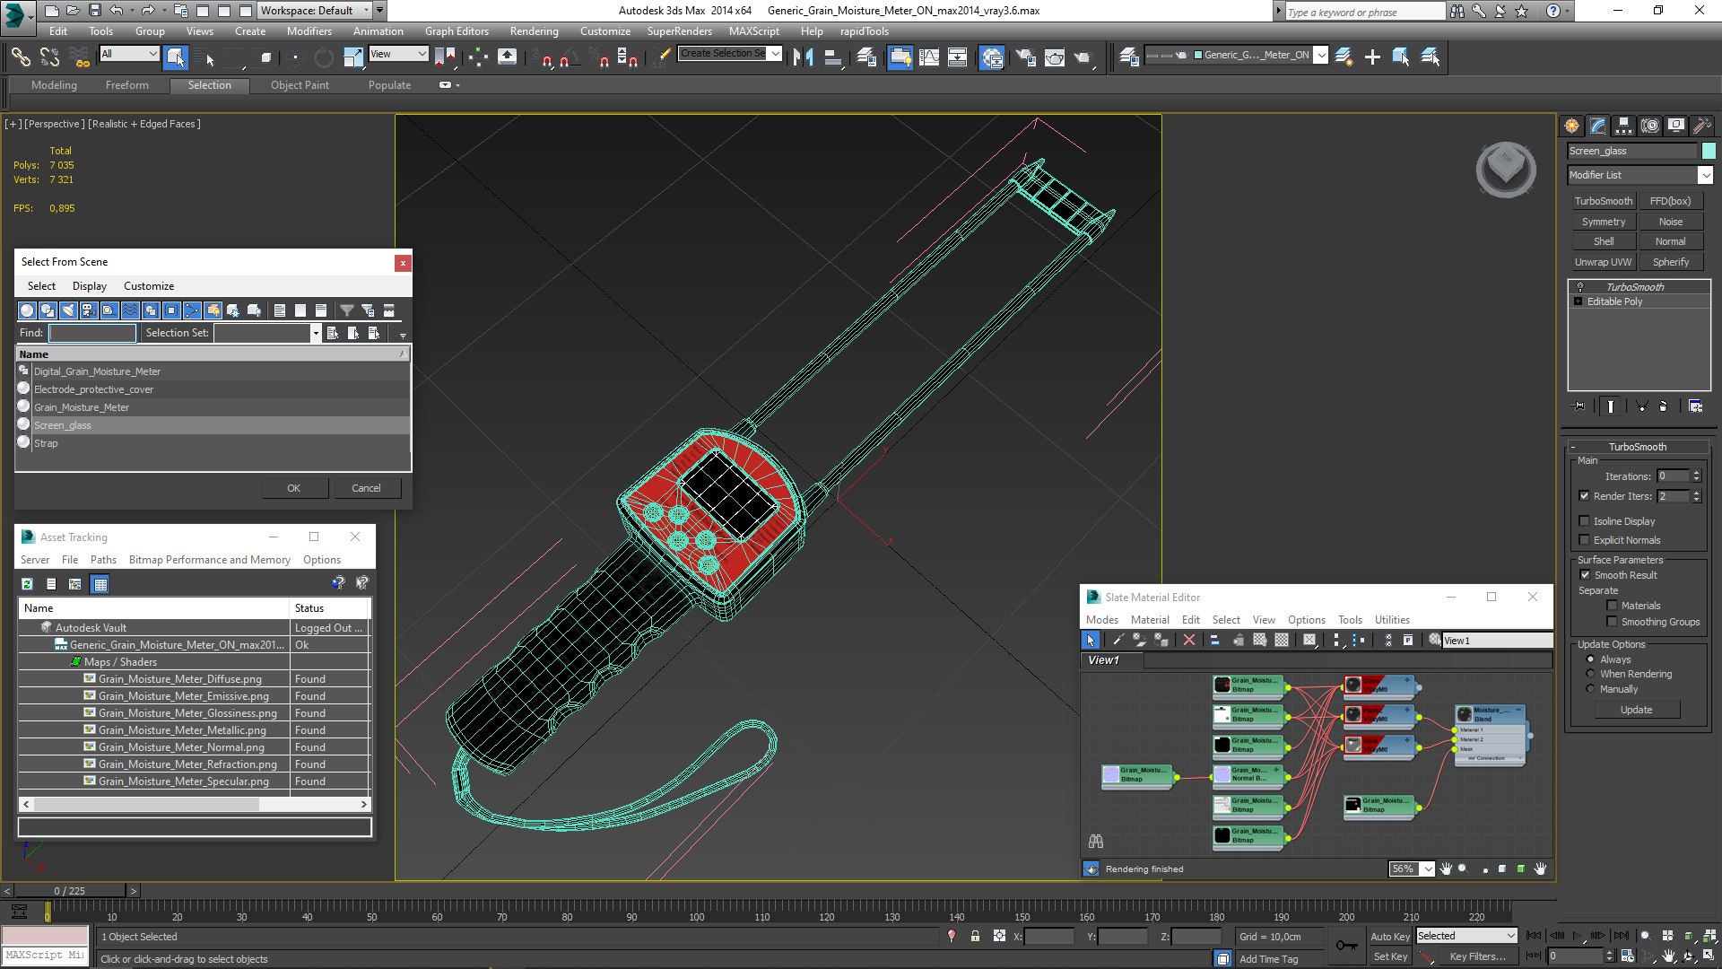Open the Create command panel tab
This screenshot has width=1722, height=969.
1571,126
